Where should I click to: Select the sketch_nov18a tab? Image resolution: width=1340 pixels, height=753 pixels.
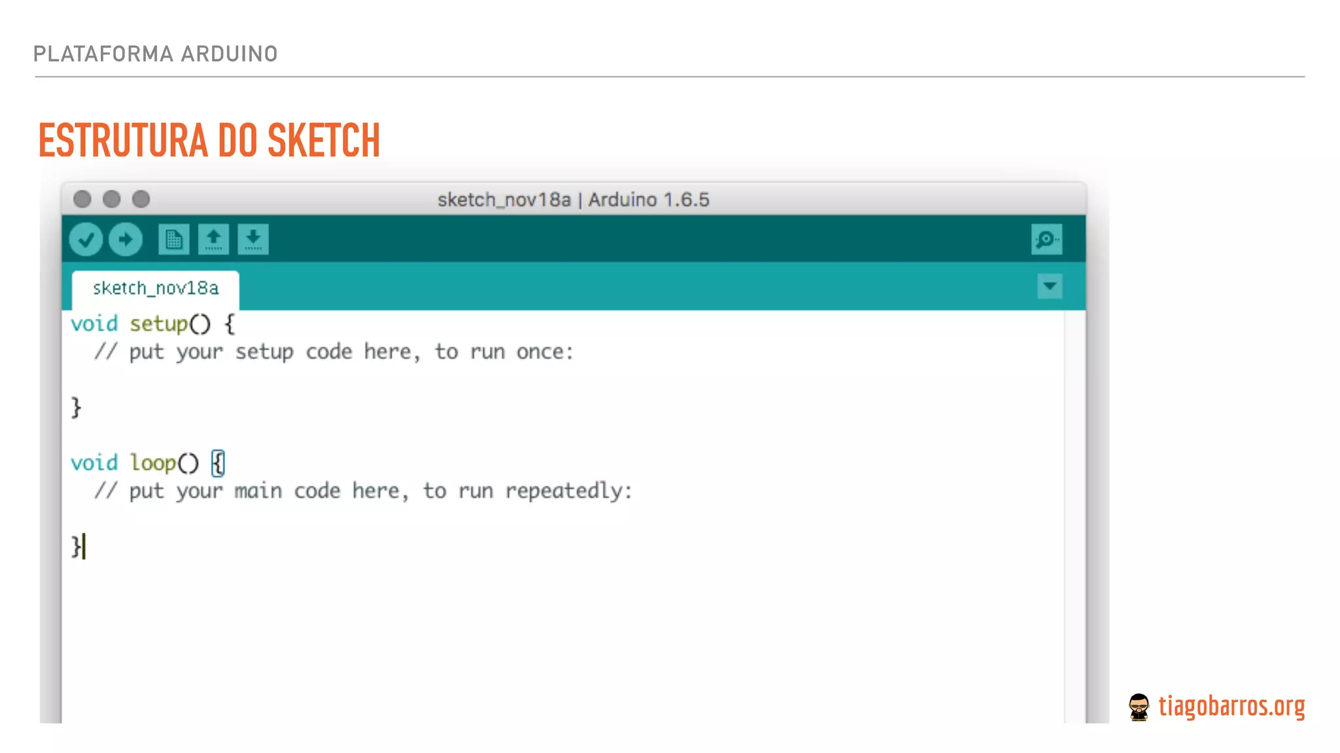pyautogui.click(x=156, y=288)
